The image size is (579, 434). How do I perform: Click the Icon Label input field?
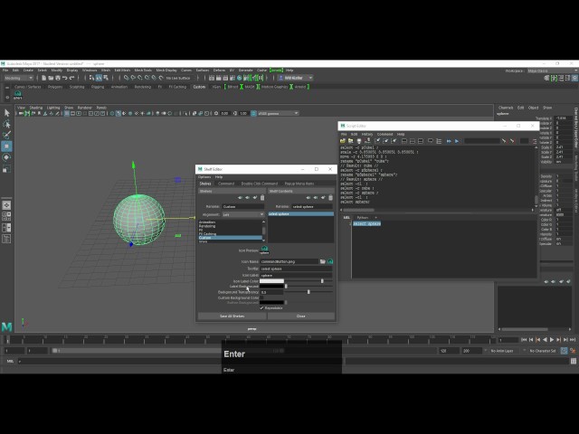click(296, 275)
